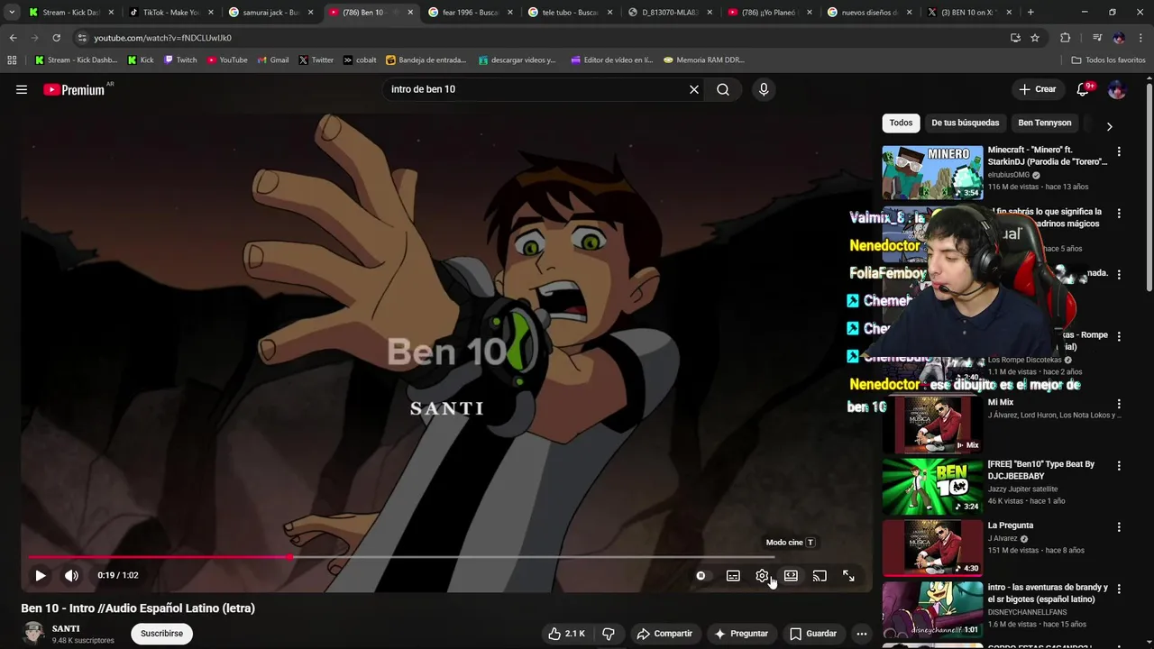Image resolution: width=1154 pixels, height=649 pixels.
Task: Open Chrome three-dot menu
Action: click(1140, 38)
